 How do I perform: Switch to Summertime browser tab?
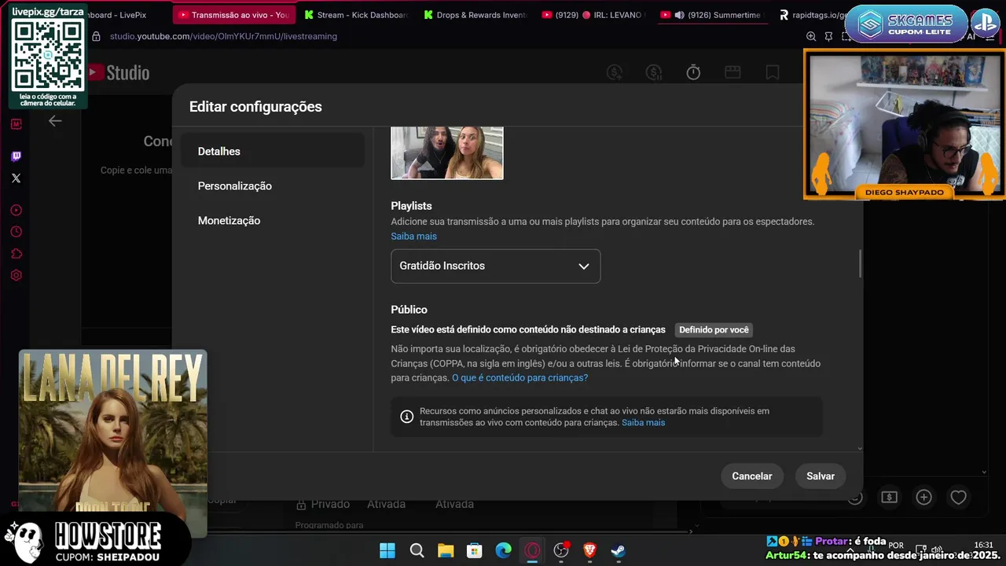[x=714, y=15]
